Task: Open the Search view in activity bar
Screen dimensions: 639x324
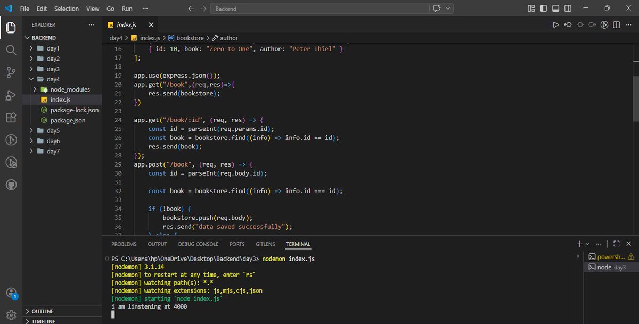Action: click(11, 50)
